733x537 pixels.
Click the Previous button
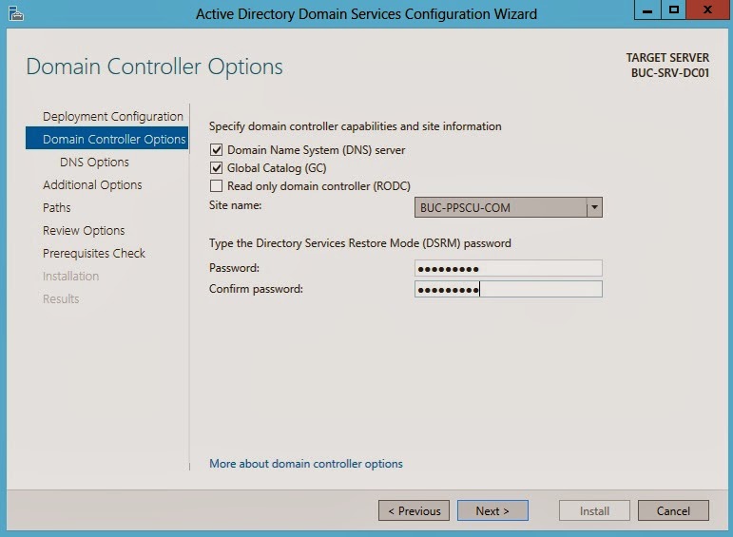(414, 510)
